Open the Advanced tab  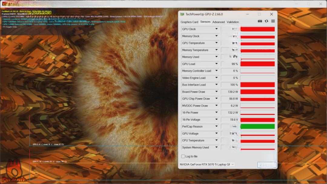[x=218, y=22]
